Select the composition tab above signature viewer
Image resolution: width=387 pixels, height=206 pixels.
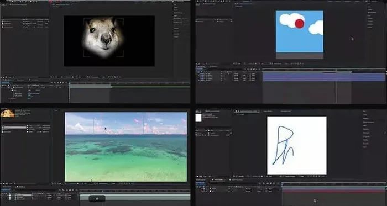pyautogui.click(x=247, y=112)
